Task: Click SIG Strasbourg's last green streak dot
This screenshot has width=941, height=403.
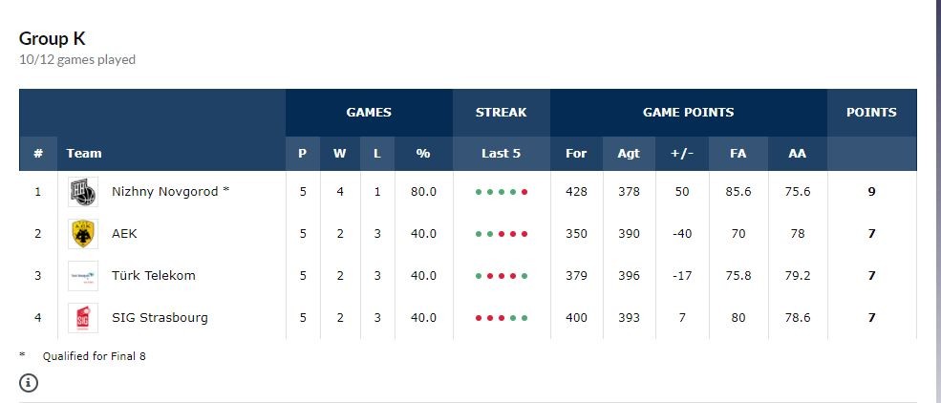Action: pos(524,318)
